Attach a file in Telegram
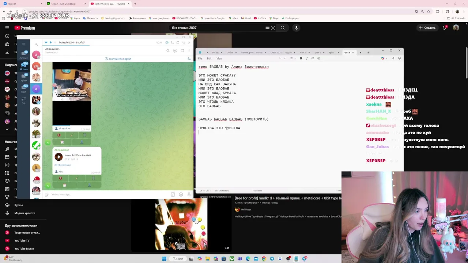This screenshot has width=468, height=263. (x=46, y=195)
